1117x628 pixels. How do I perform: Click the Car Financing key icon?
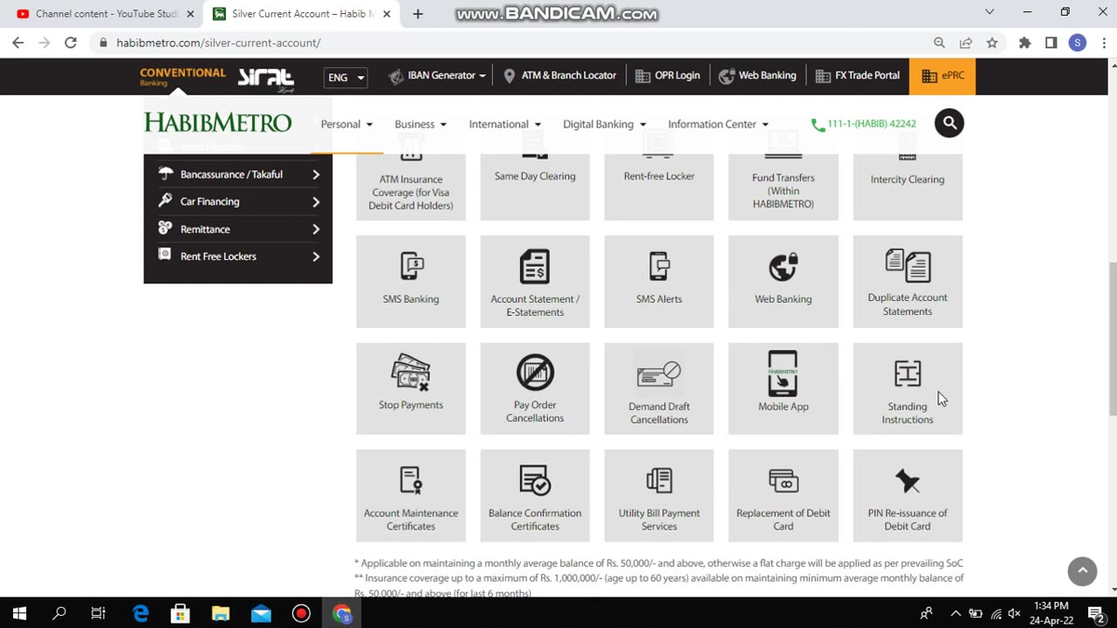(165, 201)
